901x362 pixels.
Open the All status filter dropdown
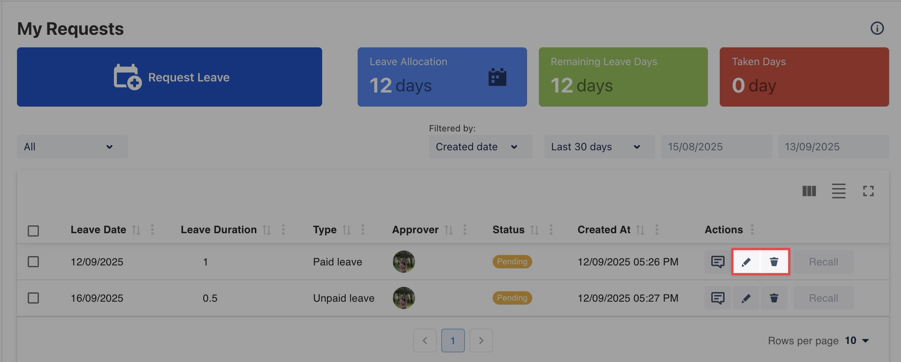coord(72,147)
